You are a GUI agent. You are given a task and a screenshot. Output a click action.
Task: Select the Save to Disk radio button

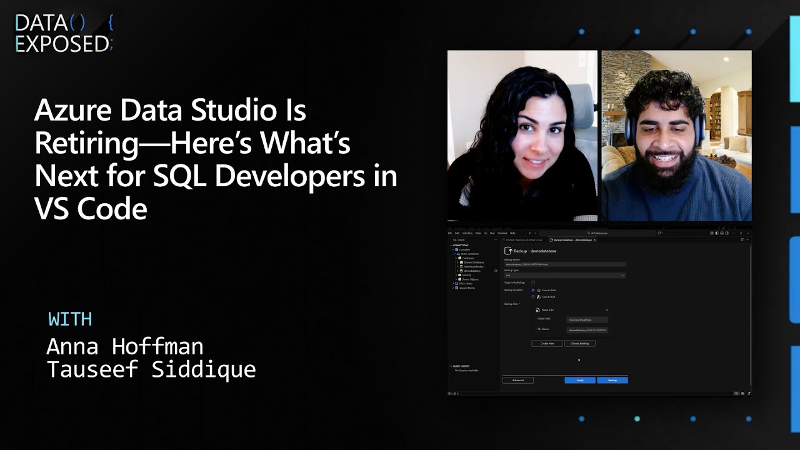(x=533, y=290)
